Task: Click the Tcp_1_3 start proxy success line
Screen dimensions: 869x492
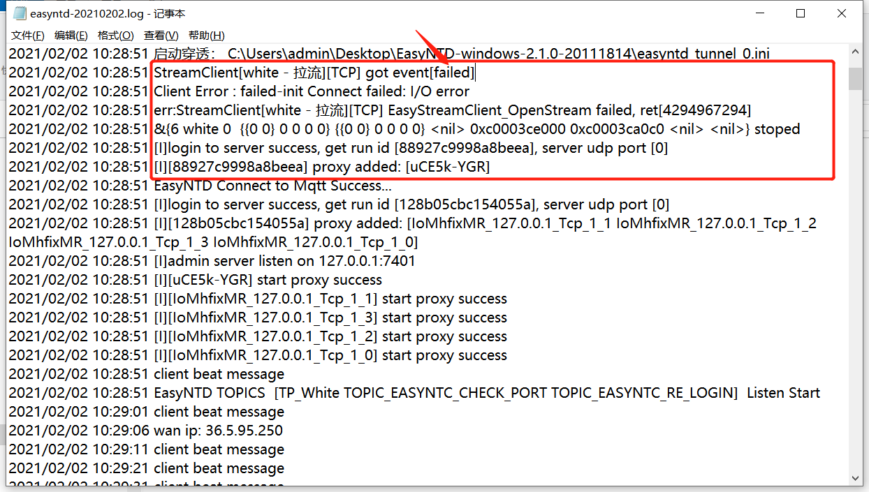Action: click(258, 318)
